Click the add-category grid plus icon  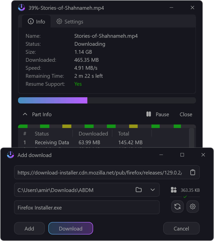tap(174, 190)
